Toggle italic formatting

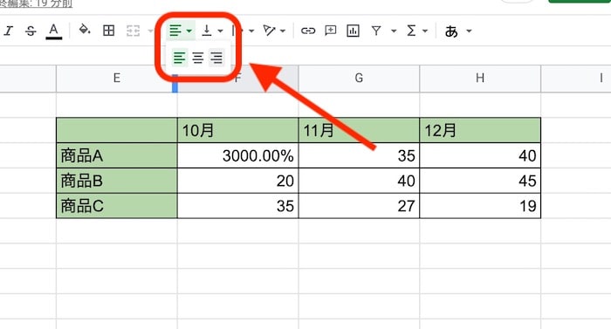click(9, 31)
